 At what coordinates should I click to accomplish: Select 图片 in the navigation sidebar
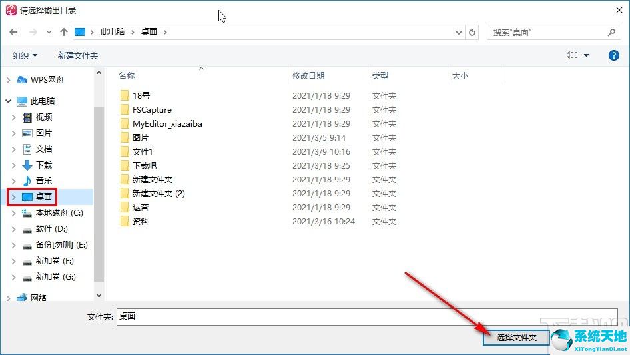tap(43, 133)
